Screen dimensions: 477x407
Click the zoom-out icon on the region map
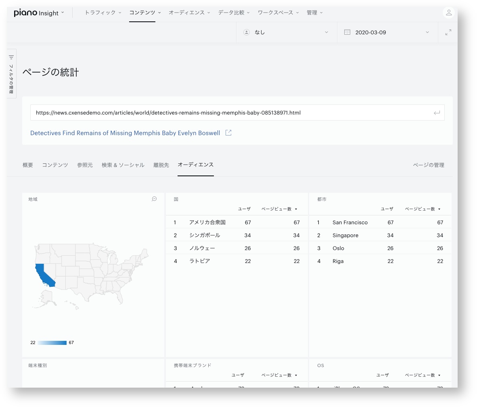click(x=154, y=199)
